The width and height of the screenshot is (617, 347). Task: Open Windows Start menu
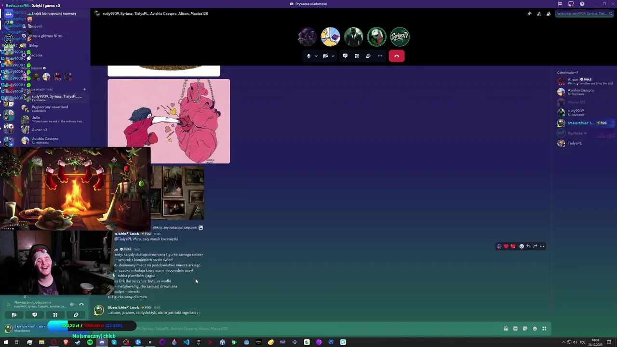[x=6, y=342]
